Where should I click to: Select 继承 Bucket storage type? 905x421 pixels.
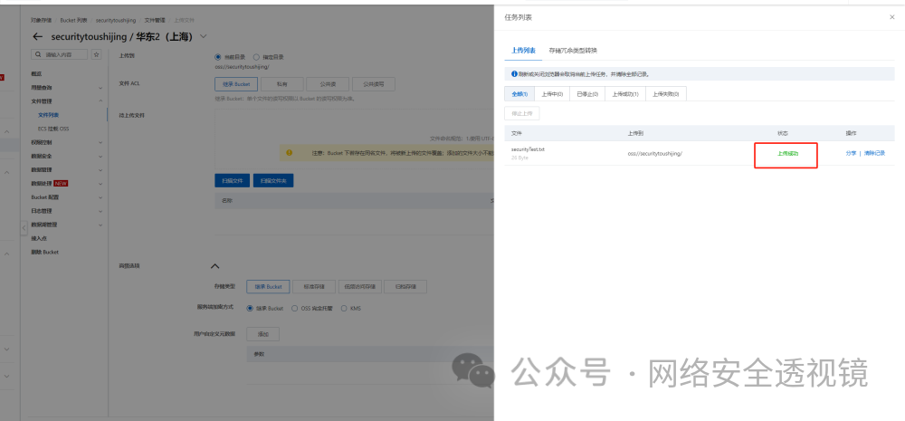[268, 286]
